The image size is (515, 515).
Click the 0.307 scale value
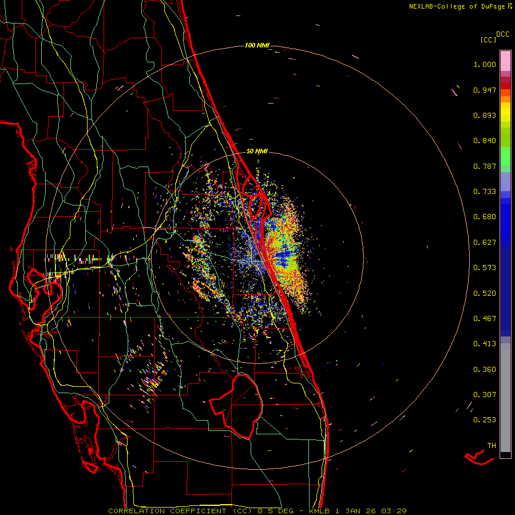click(485, 395)
